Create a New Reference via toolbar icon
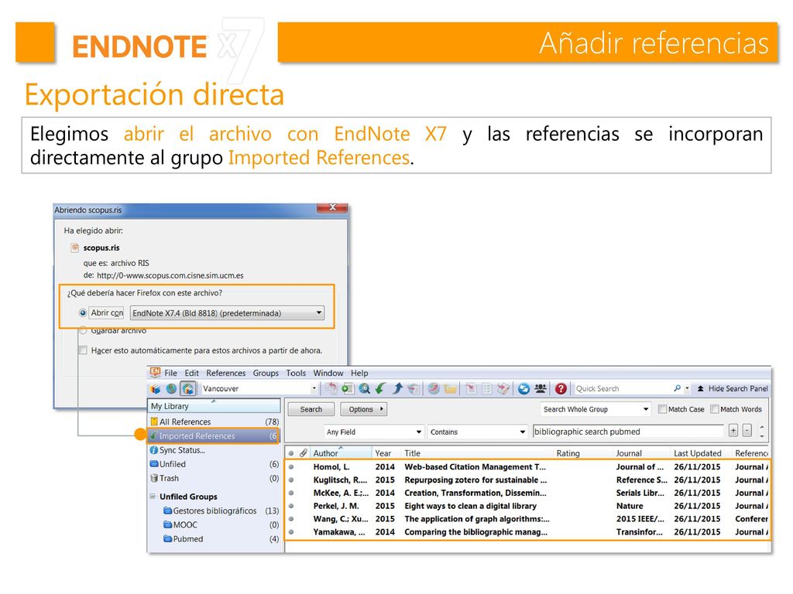Image resolution: width=793 pixels, height=594 pixels. (x=348, y=388)
